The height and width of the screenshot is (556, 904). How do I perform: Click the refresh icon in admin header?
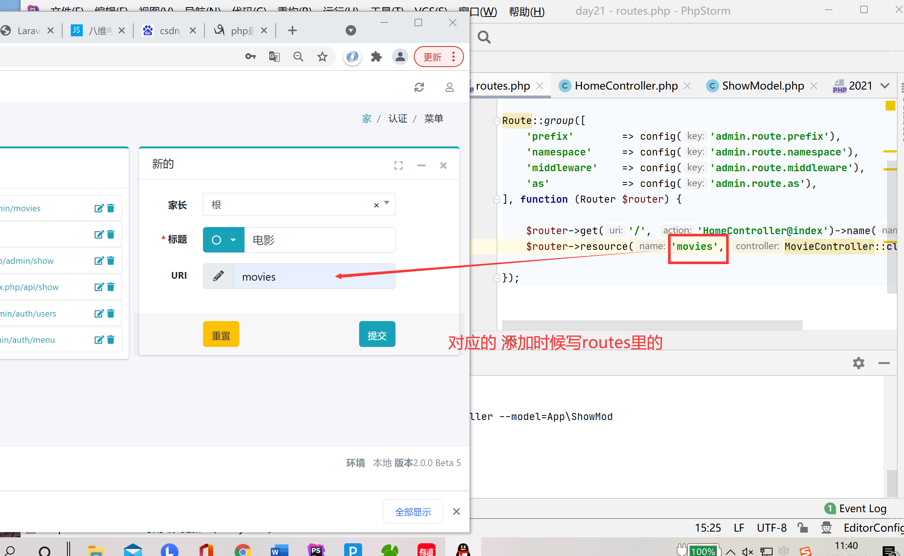coord(419,87)
